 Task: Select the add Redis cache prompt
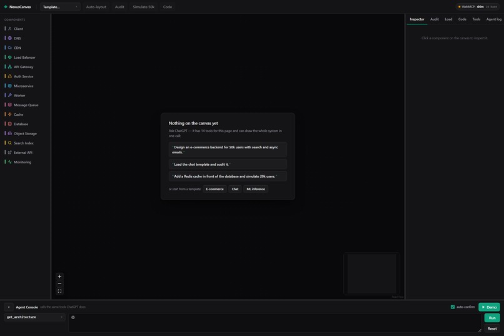[228, 176]
